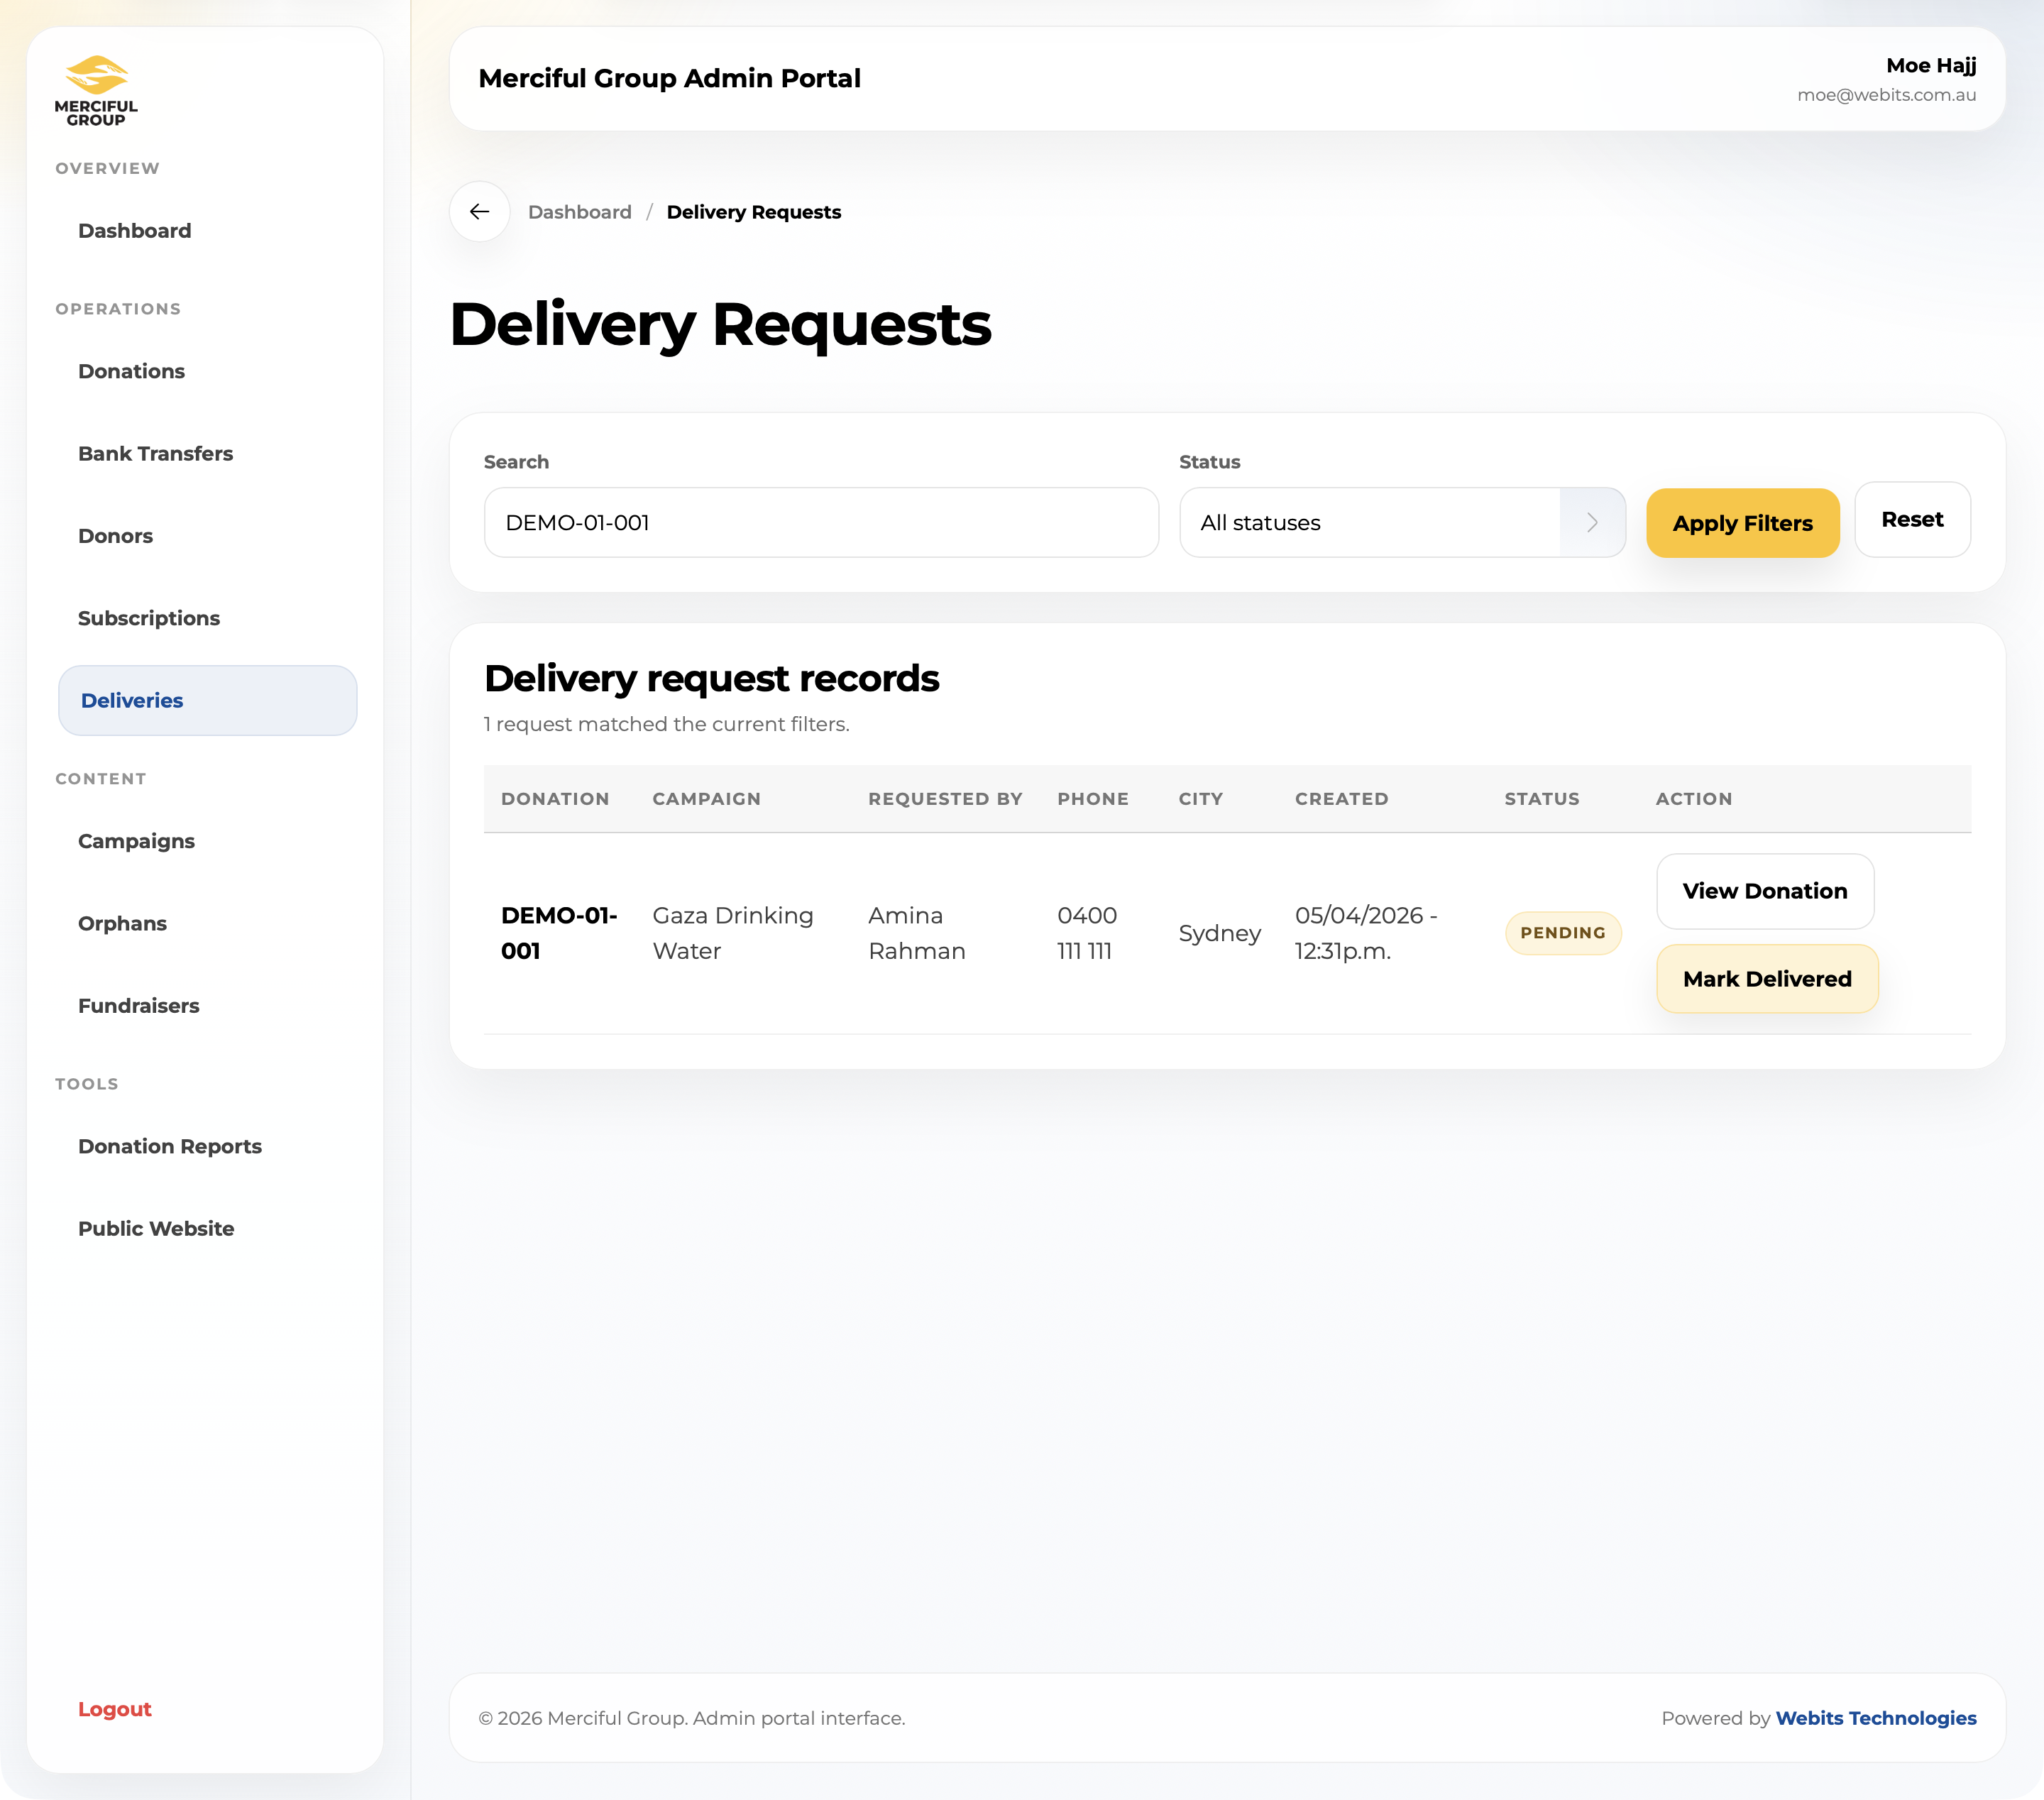Click the Amina Rahman requester cell
This screenshot has height=1800, width=2044.
point(917,933)
